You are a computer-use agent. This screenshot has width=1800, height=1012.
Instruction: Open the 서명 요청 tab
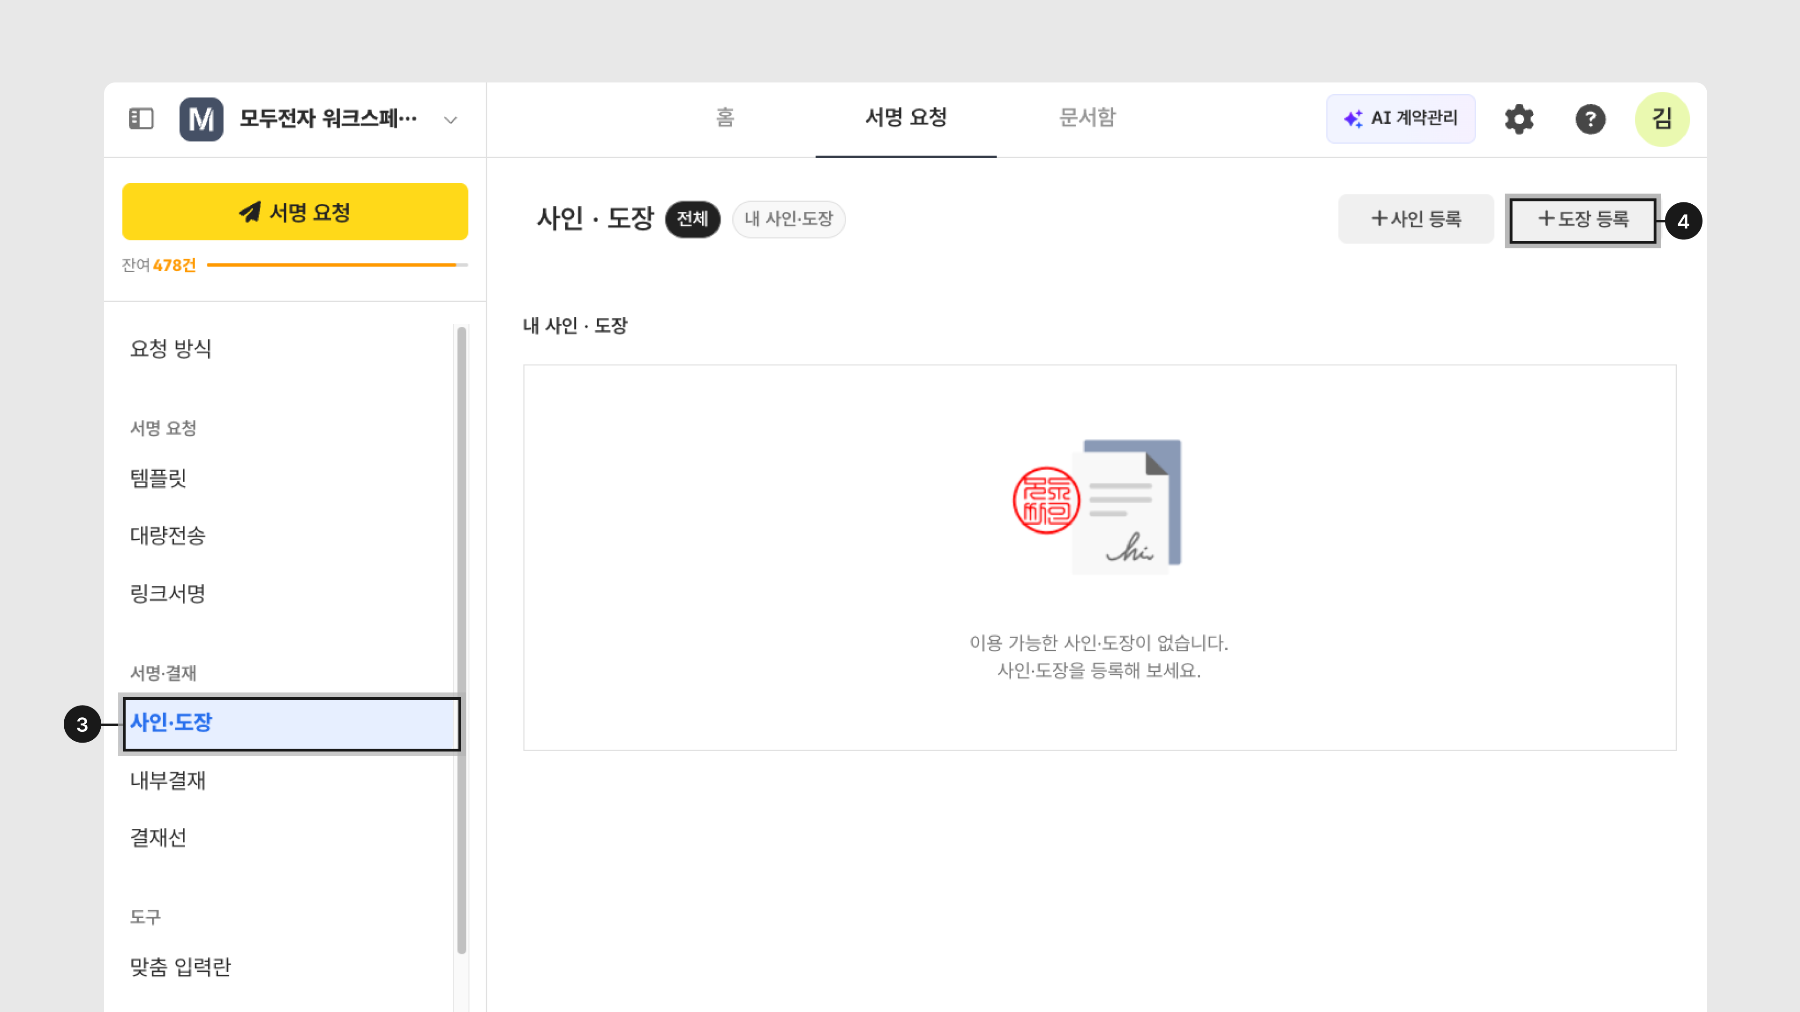906,117
